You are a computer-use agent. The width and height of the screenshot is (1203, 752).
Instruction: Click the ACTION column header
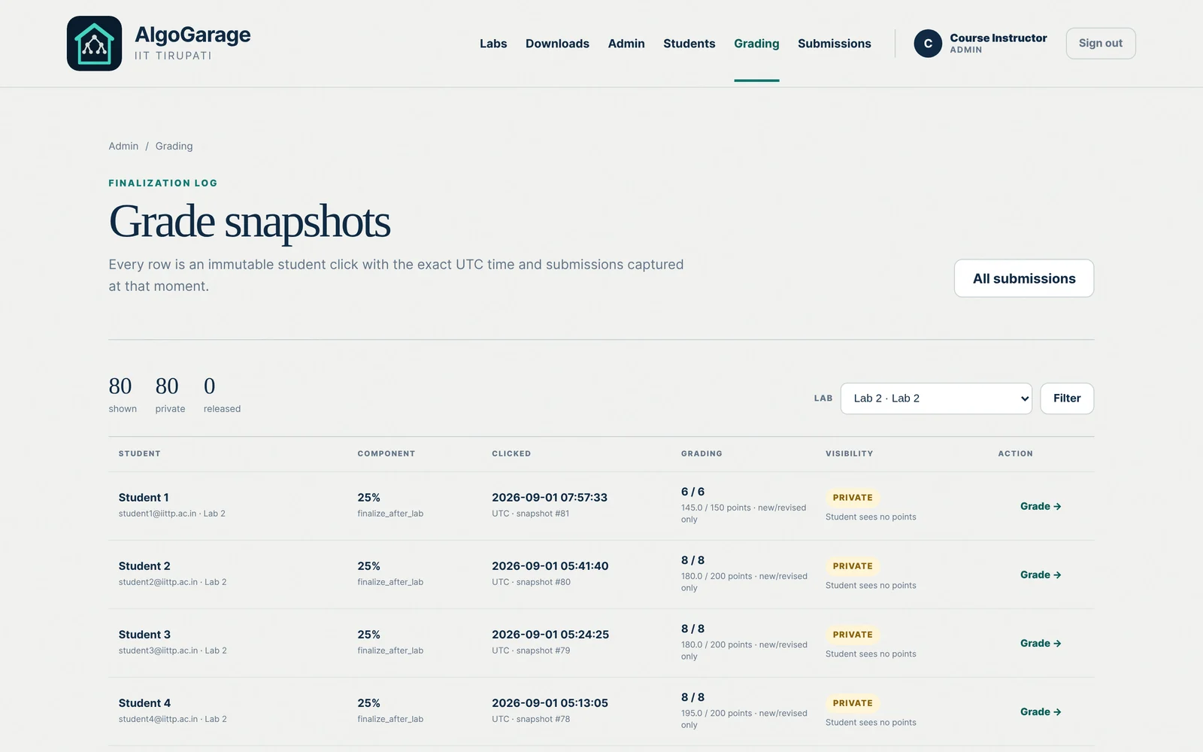click(1015, 453)
